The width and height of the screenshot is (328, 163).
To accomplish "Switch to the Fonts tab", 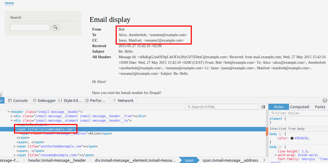I will pyautogui.click(x=320, y=107).
